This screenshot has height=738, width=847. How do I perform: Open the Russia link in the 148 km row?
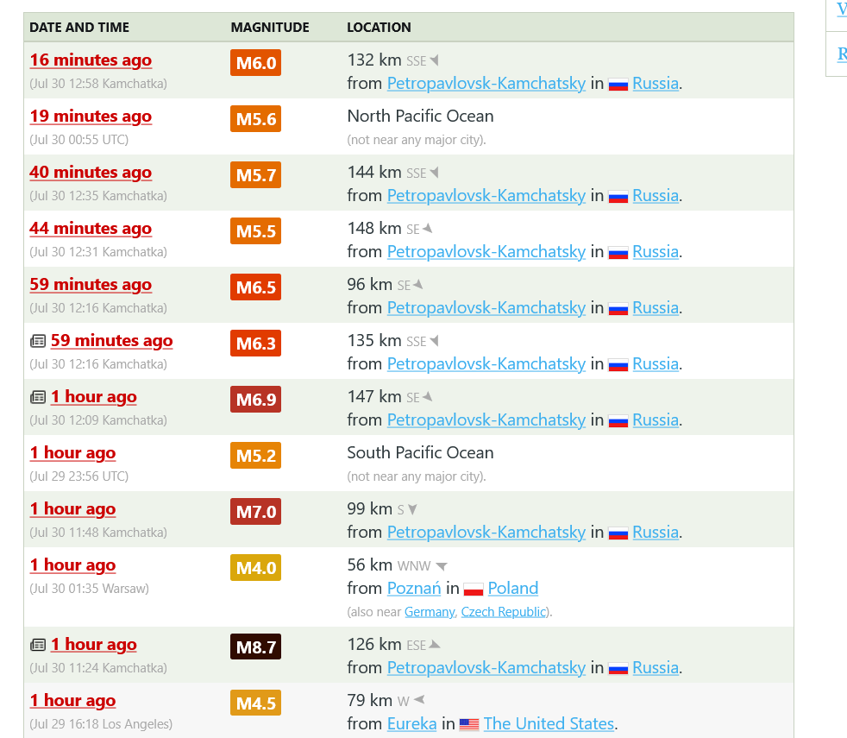click(x=656, y=252)
